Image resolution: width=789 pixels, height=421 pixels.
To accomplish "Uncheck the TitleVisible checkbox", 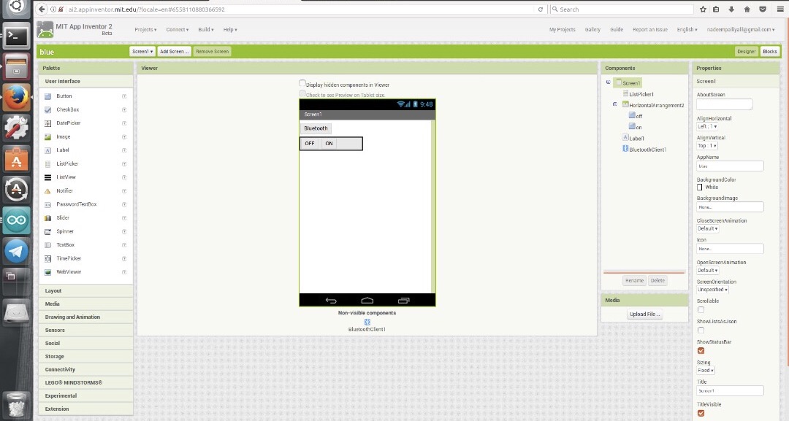I will coord(701,413).
